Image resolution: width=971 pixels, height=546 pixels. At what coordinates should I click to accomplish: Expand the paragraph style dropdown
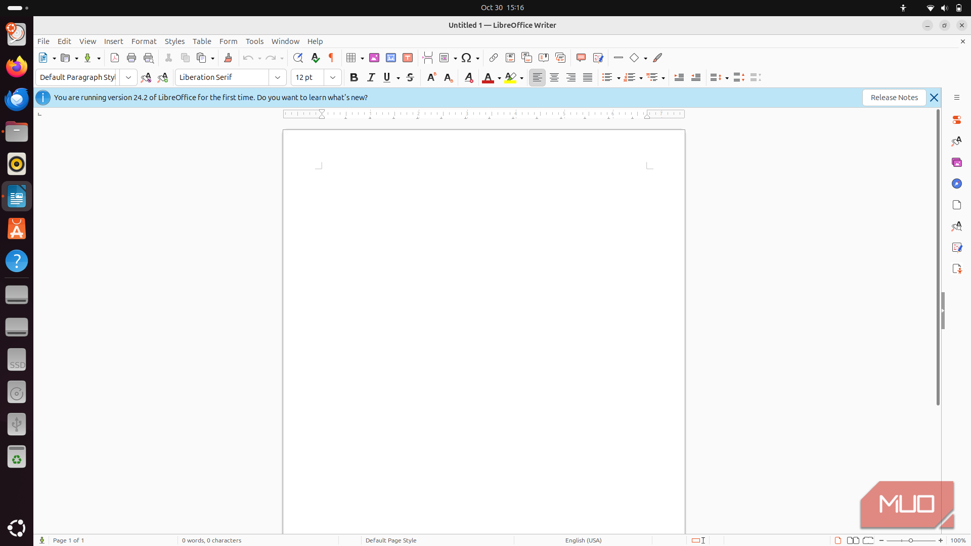pos(128,77)
